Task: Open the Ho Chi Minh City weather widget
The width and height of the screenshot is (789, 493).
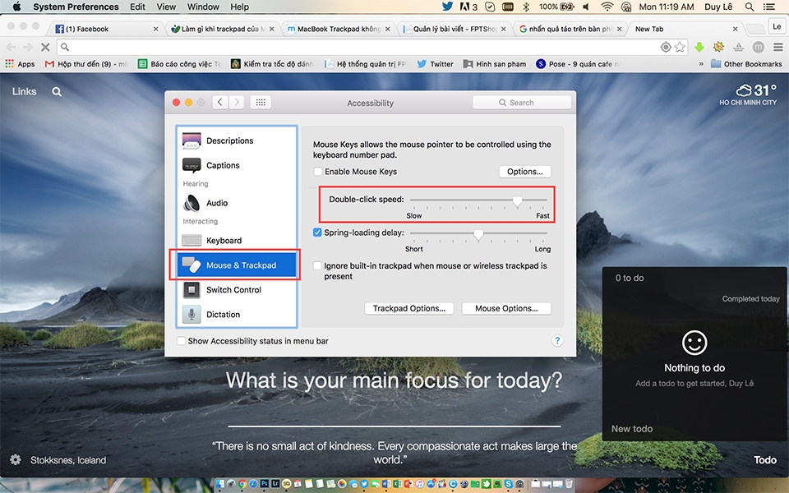Action: click(x=748, y=94)
